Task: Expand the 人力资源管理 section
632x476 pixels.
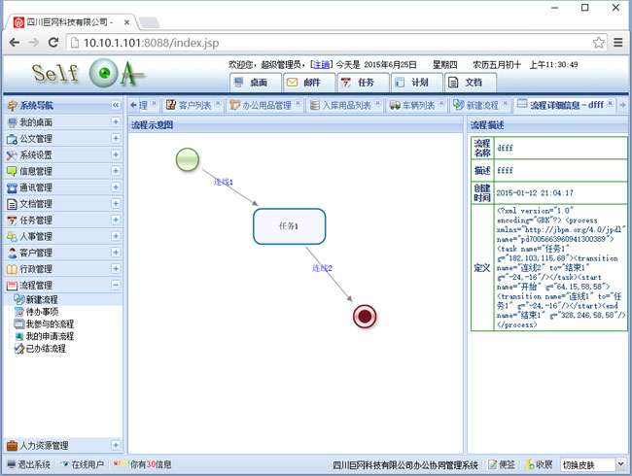Action: tap(116, 446)
